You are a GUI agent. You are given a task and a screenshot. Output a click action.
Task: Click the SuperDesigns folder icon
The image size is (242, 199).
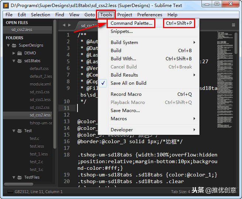tap(14, 45)
